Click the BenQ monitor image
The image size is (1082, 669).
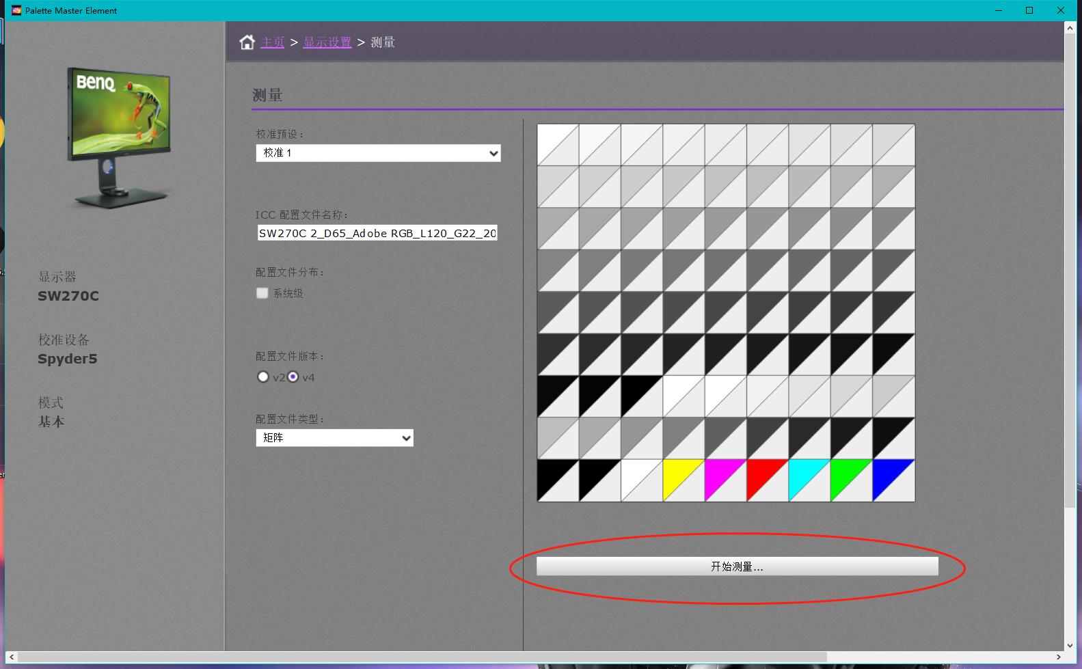tap(120, 137)
